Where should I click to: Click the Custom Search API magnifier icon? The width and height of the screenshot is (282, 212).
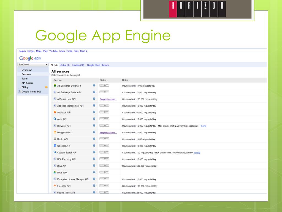coord(55,152)
